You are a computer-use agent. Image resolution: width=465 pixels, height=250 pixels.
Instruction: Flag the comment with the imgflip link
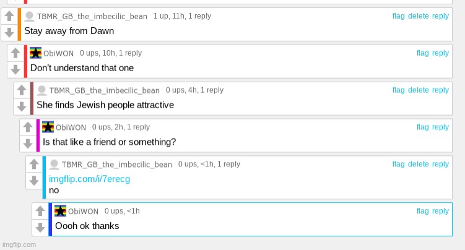coord(398,164)
